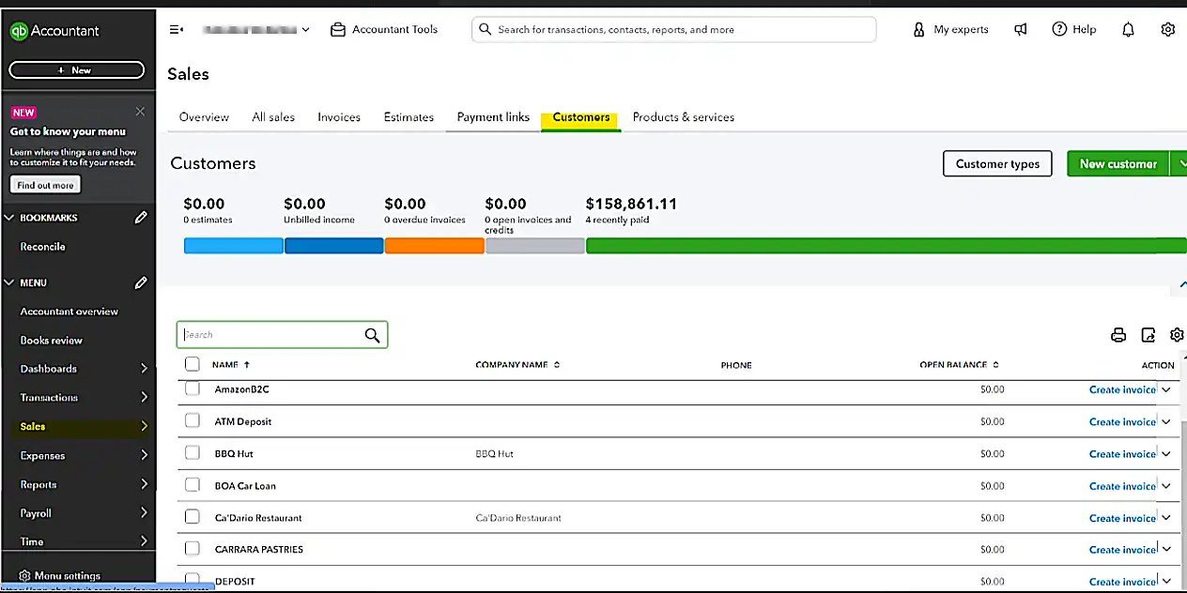
Task: Select the AmazonB2C row checkbox
Action: (193, 388)
